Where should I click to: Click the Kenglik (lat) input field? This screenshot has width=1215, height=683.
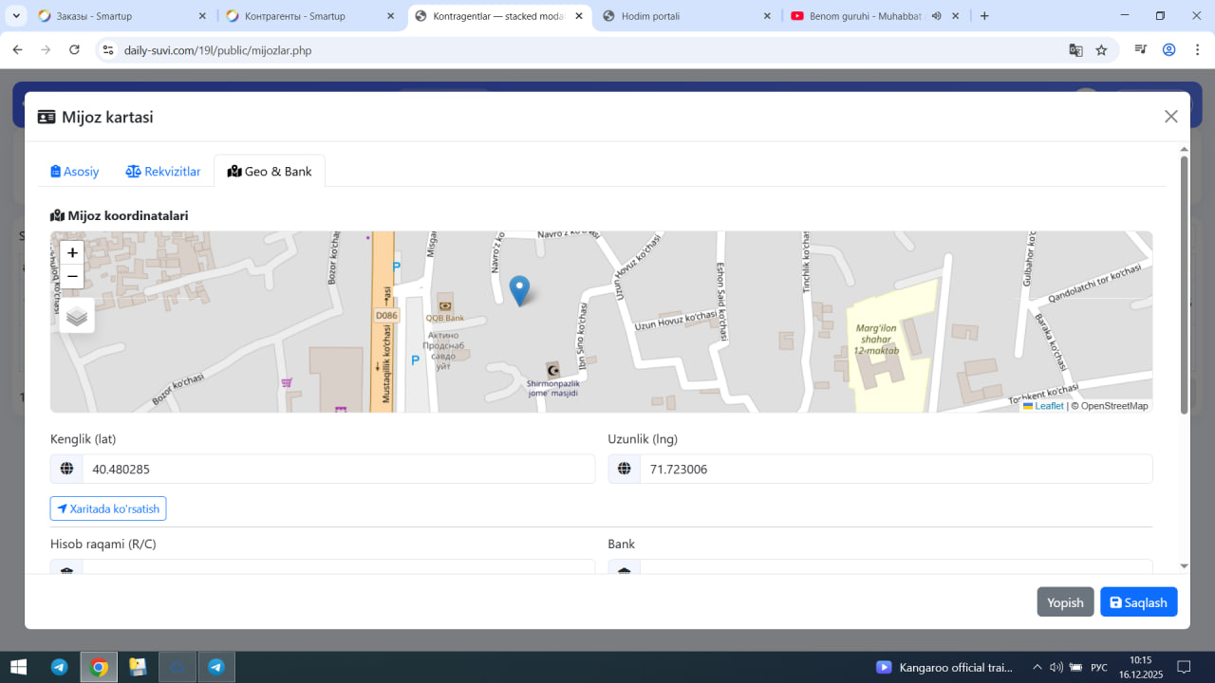(337, 469)
